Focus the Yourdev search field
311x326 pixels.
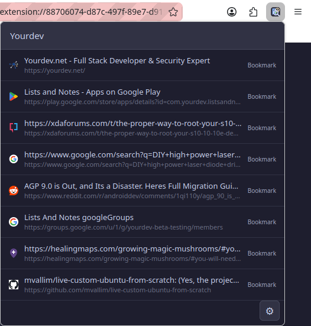tap(142, 36)
